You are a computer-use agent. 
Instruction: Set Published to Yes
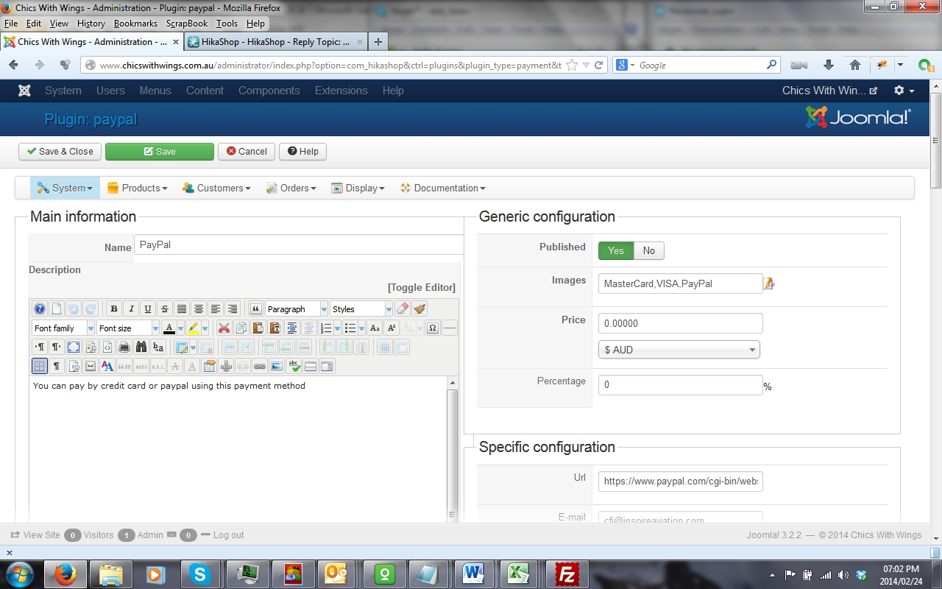(x=616, y=251)
